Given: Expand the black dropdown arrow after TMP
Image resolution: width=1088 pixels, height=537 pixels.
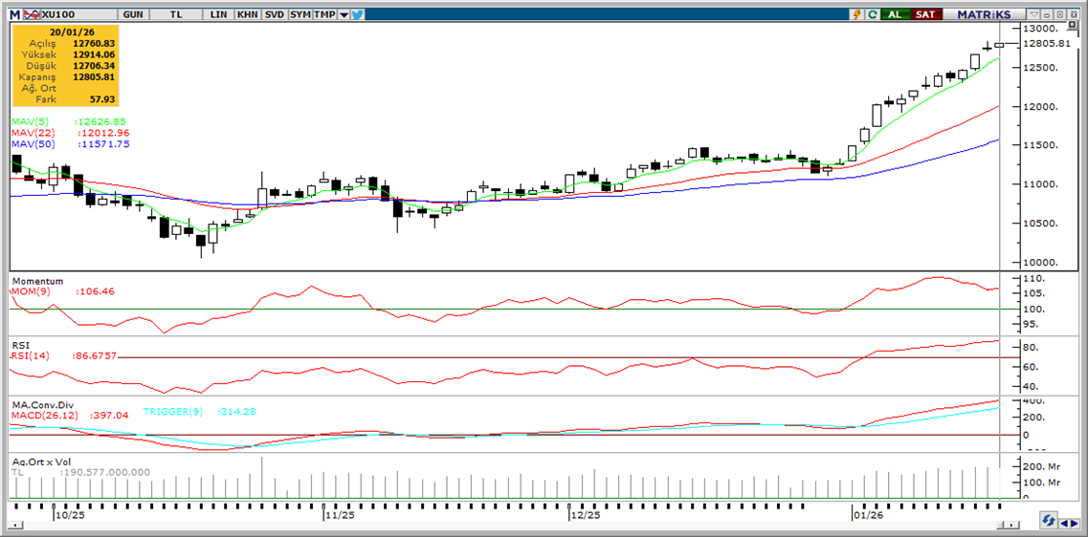Looking at the screenshot, I should [344, 14].
